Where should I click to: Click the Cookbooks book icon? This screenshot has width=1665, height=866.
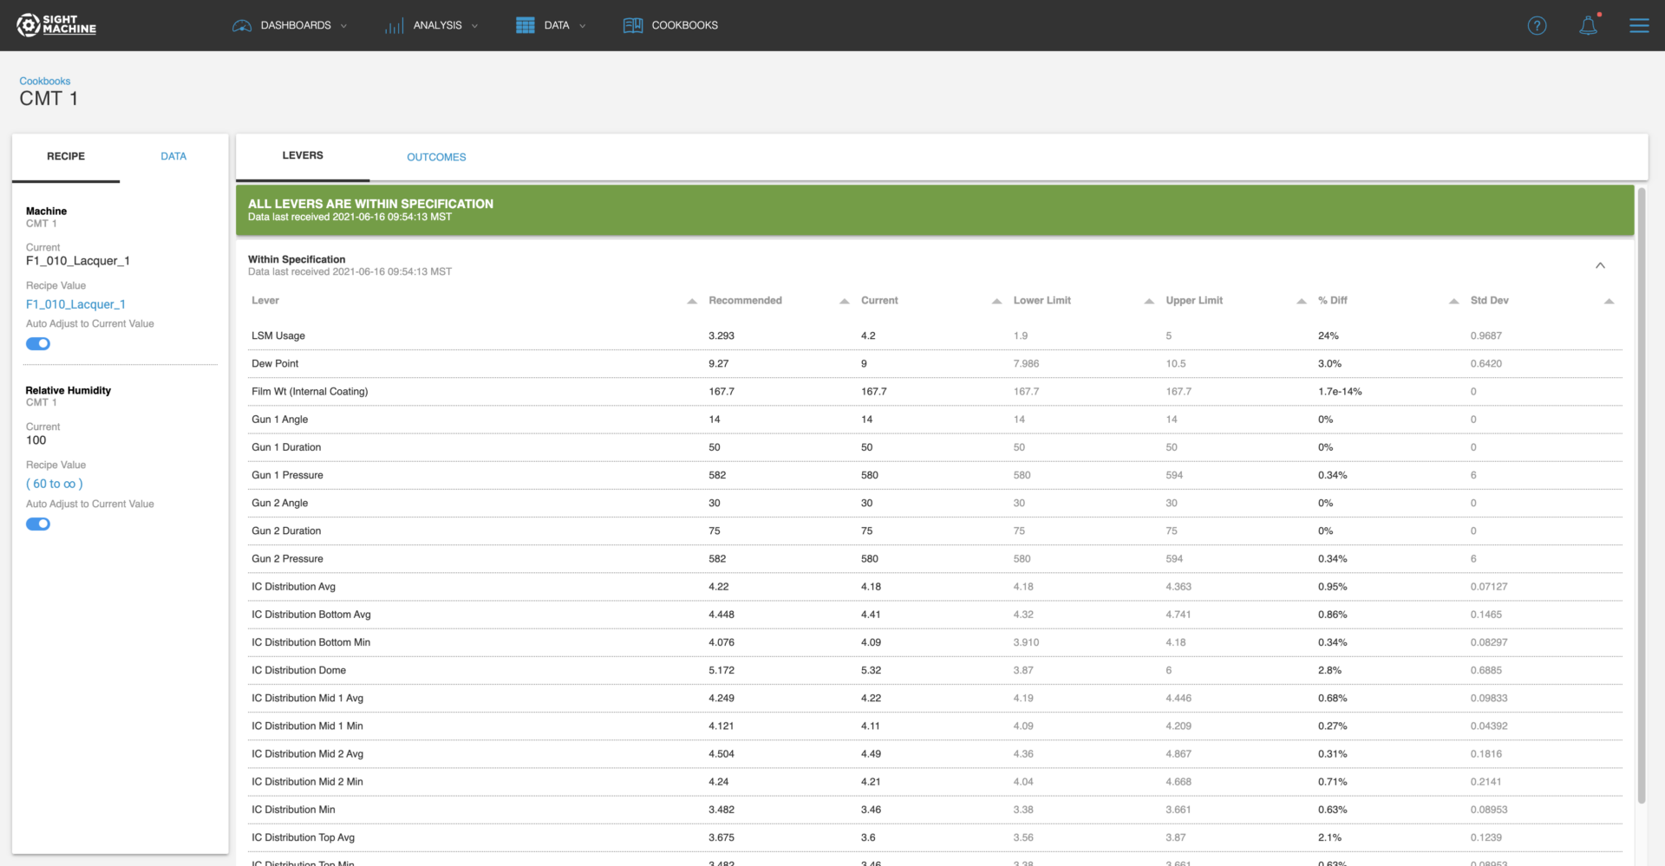[633, 25]
